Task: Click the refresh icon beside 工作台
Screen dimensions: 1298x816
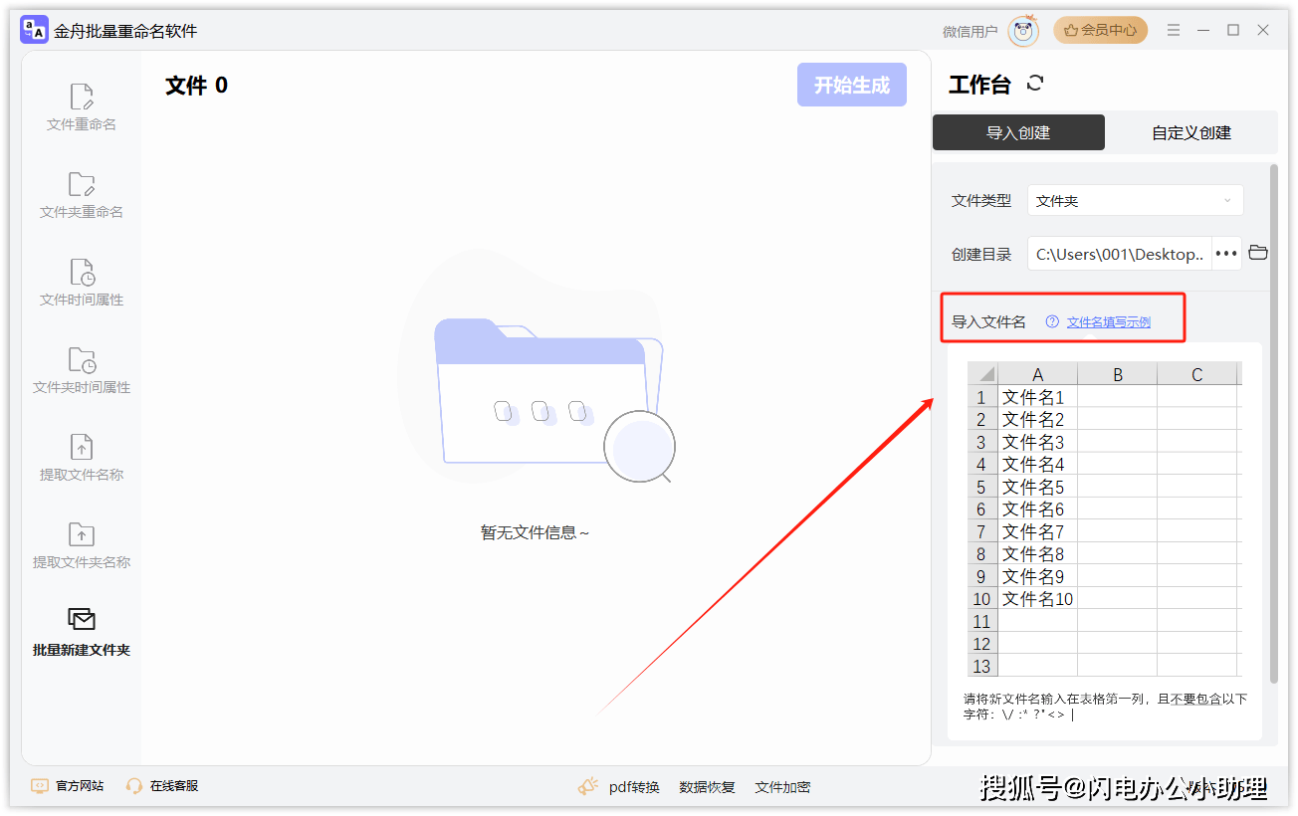Action: click(x=1035, y=84)
